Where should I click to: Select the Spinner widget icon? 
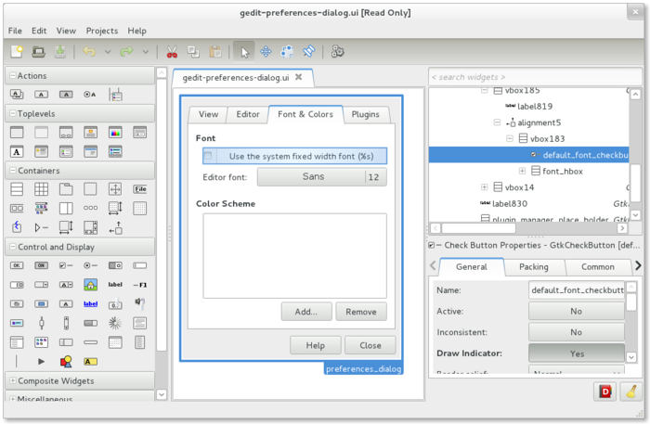115,322
